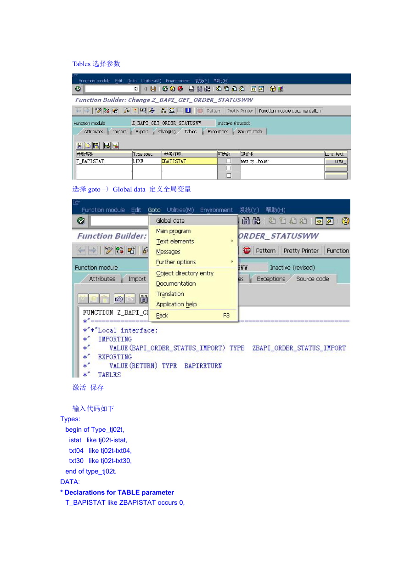The image size is (399, 564).
Task: Click Create new session icon in Goto-menu screenshot
Action: pyautogui.click(x=319, y=221)
